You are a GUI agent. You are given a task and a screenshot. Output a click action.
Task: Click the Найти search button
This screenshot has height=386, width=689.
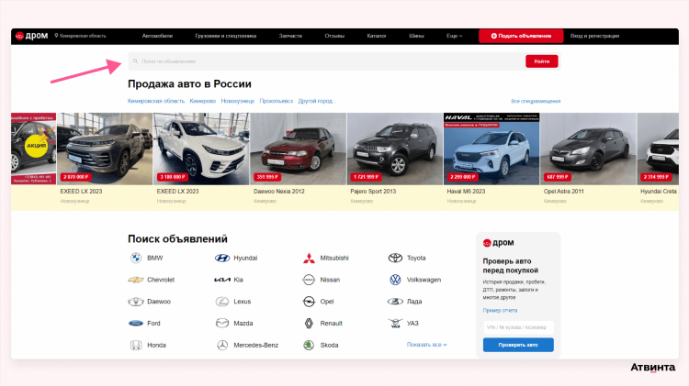[x=542, y=61]
